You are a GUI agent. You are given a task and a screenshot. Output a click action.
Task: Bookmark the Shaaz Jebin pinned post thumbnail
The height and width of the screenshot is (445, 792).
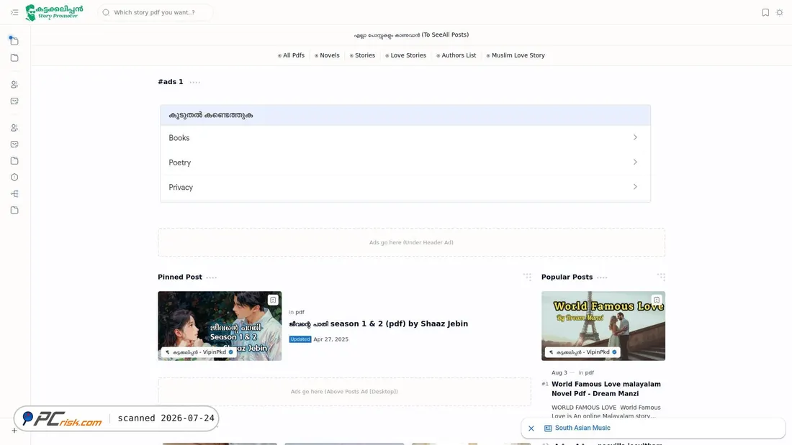click(x=273, y=301)
